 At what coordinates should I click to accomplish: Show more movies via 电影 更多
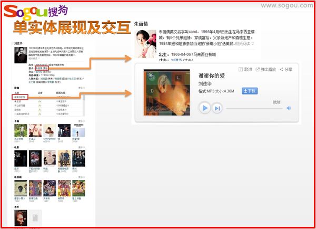[x=82, y=147]
